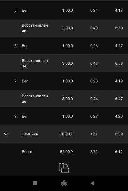Select the lap 7 Бег row
Viewport: 128px width, 191px height.
point(64,81)
